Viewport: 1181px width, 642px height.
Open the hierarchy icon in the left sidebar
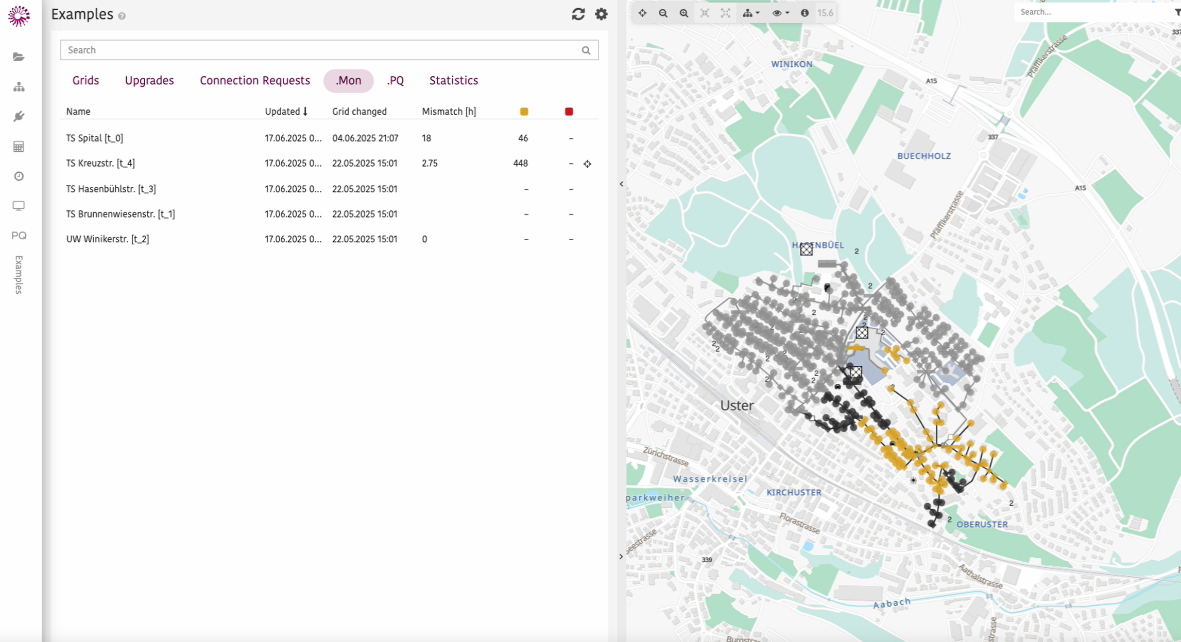tap(19, 86)
